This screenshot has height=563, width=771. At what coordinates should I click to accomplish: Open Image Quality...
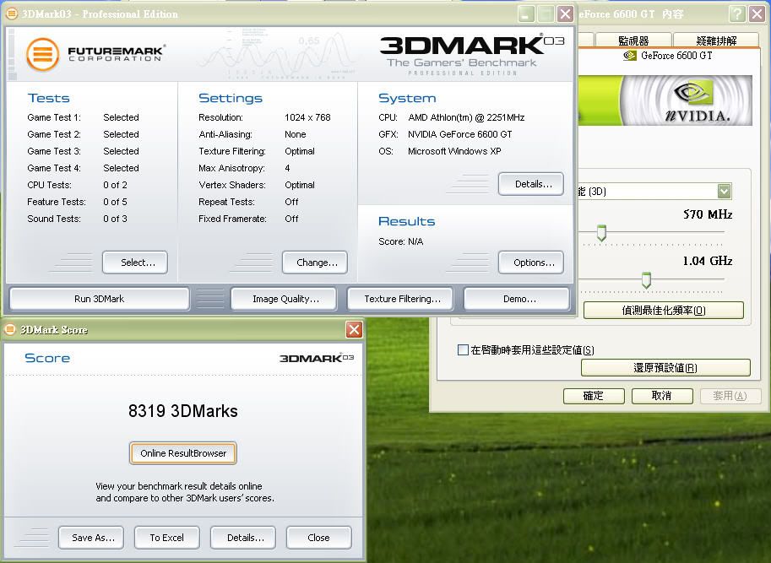click(x=284, y=299)
